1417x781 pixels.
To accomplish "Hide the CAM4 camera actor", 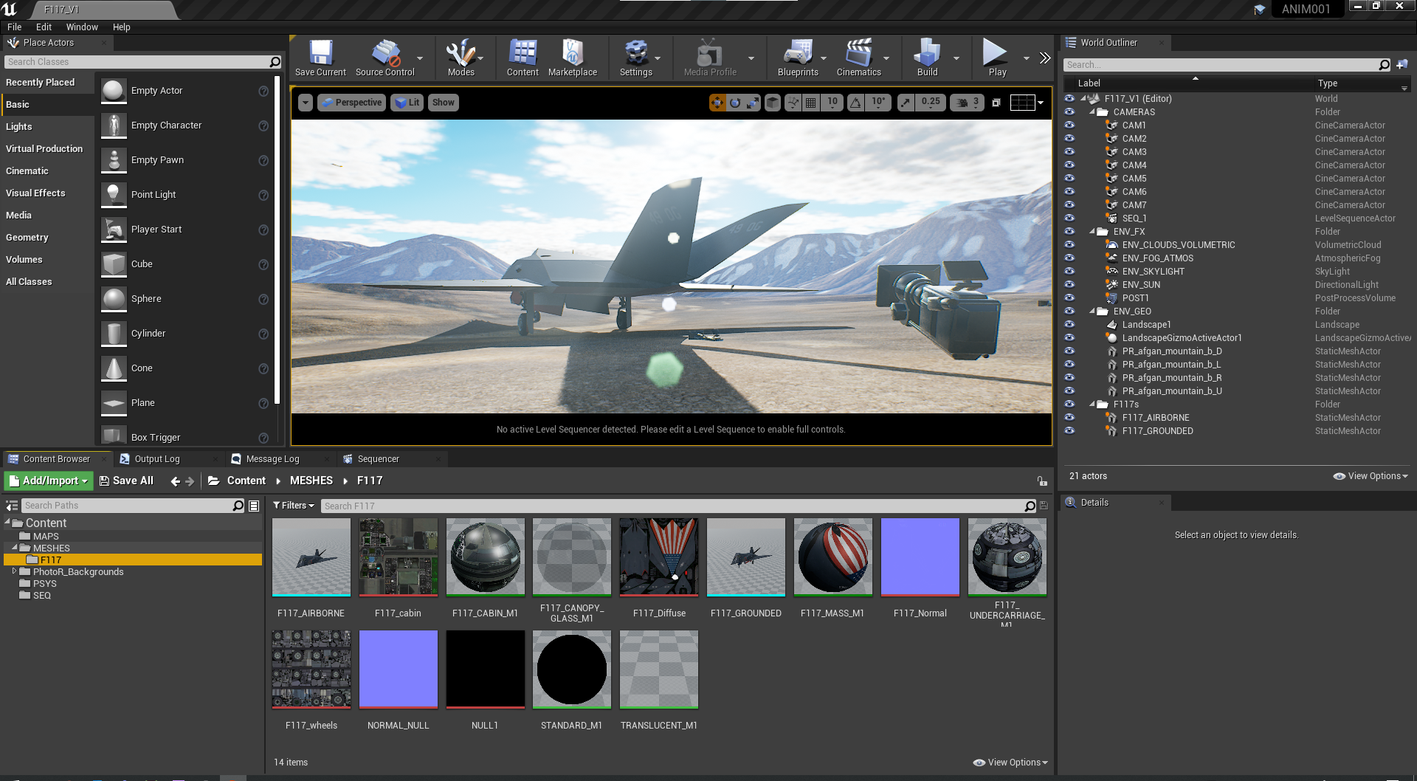I will pyautogui.click(x=1069, y=165).
